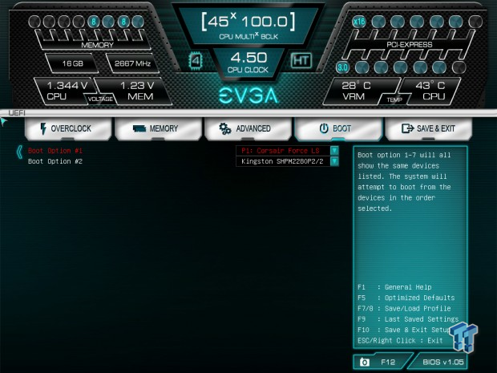Click the power symbol Boot icon
Image resolution: width=497 pixels, height=373 pixels.
click(x=324, y=128)
